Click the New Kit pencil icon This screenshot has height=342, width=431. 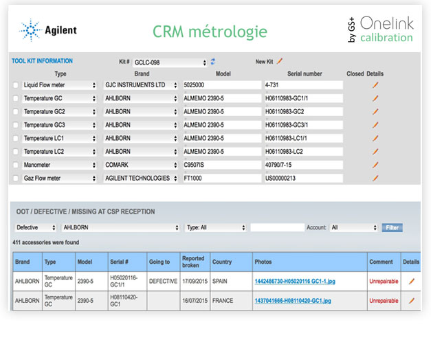280,61
